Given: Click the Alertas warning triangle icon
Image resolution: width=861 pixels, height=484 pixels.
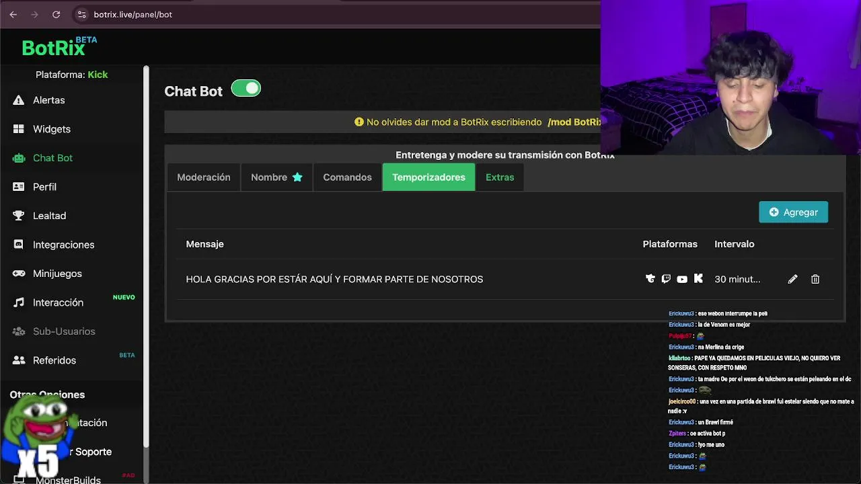Looking at the screenshot, I should 19,100.
